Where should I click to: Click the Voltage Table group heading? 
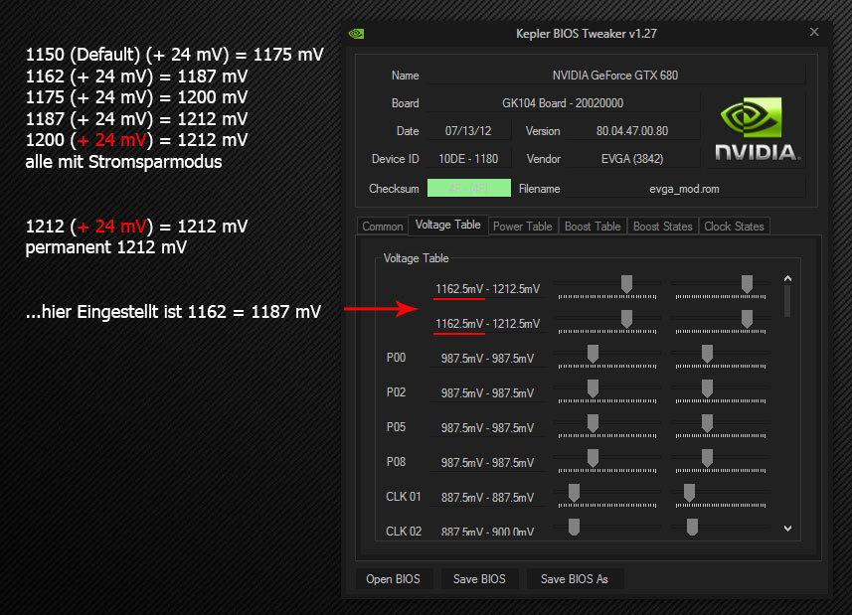[x=416, y=258]
